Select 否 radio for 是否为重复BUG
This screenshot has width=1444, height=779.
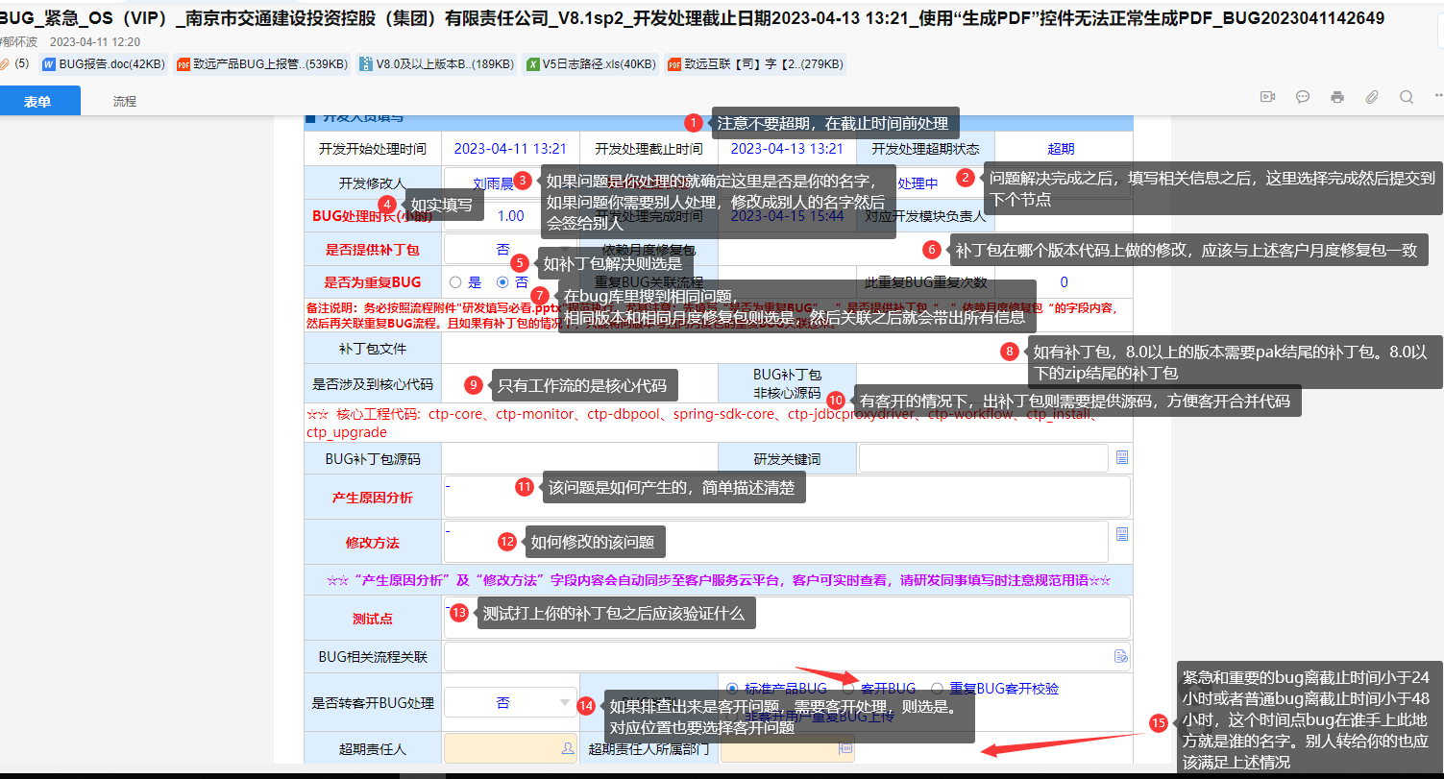(x=502, y=282)
